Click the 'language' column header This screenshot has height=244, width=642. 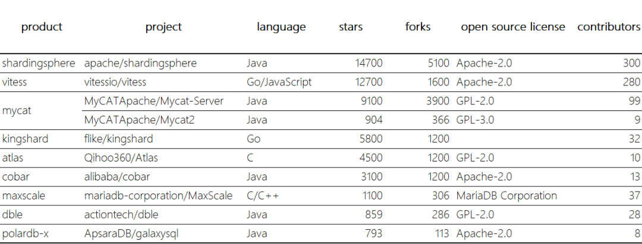(x=281, y=27)
